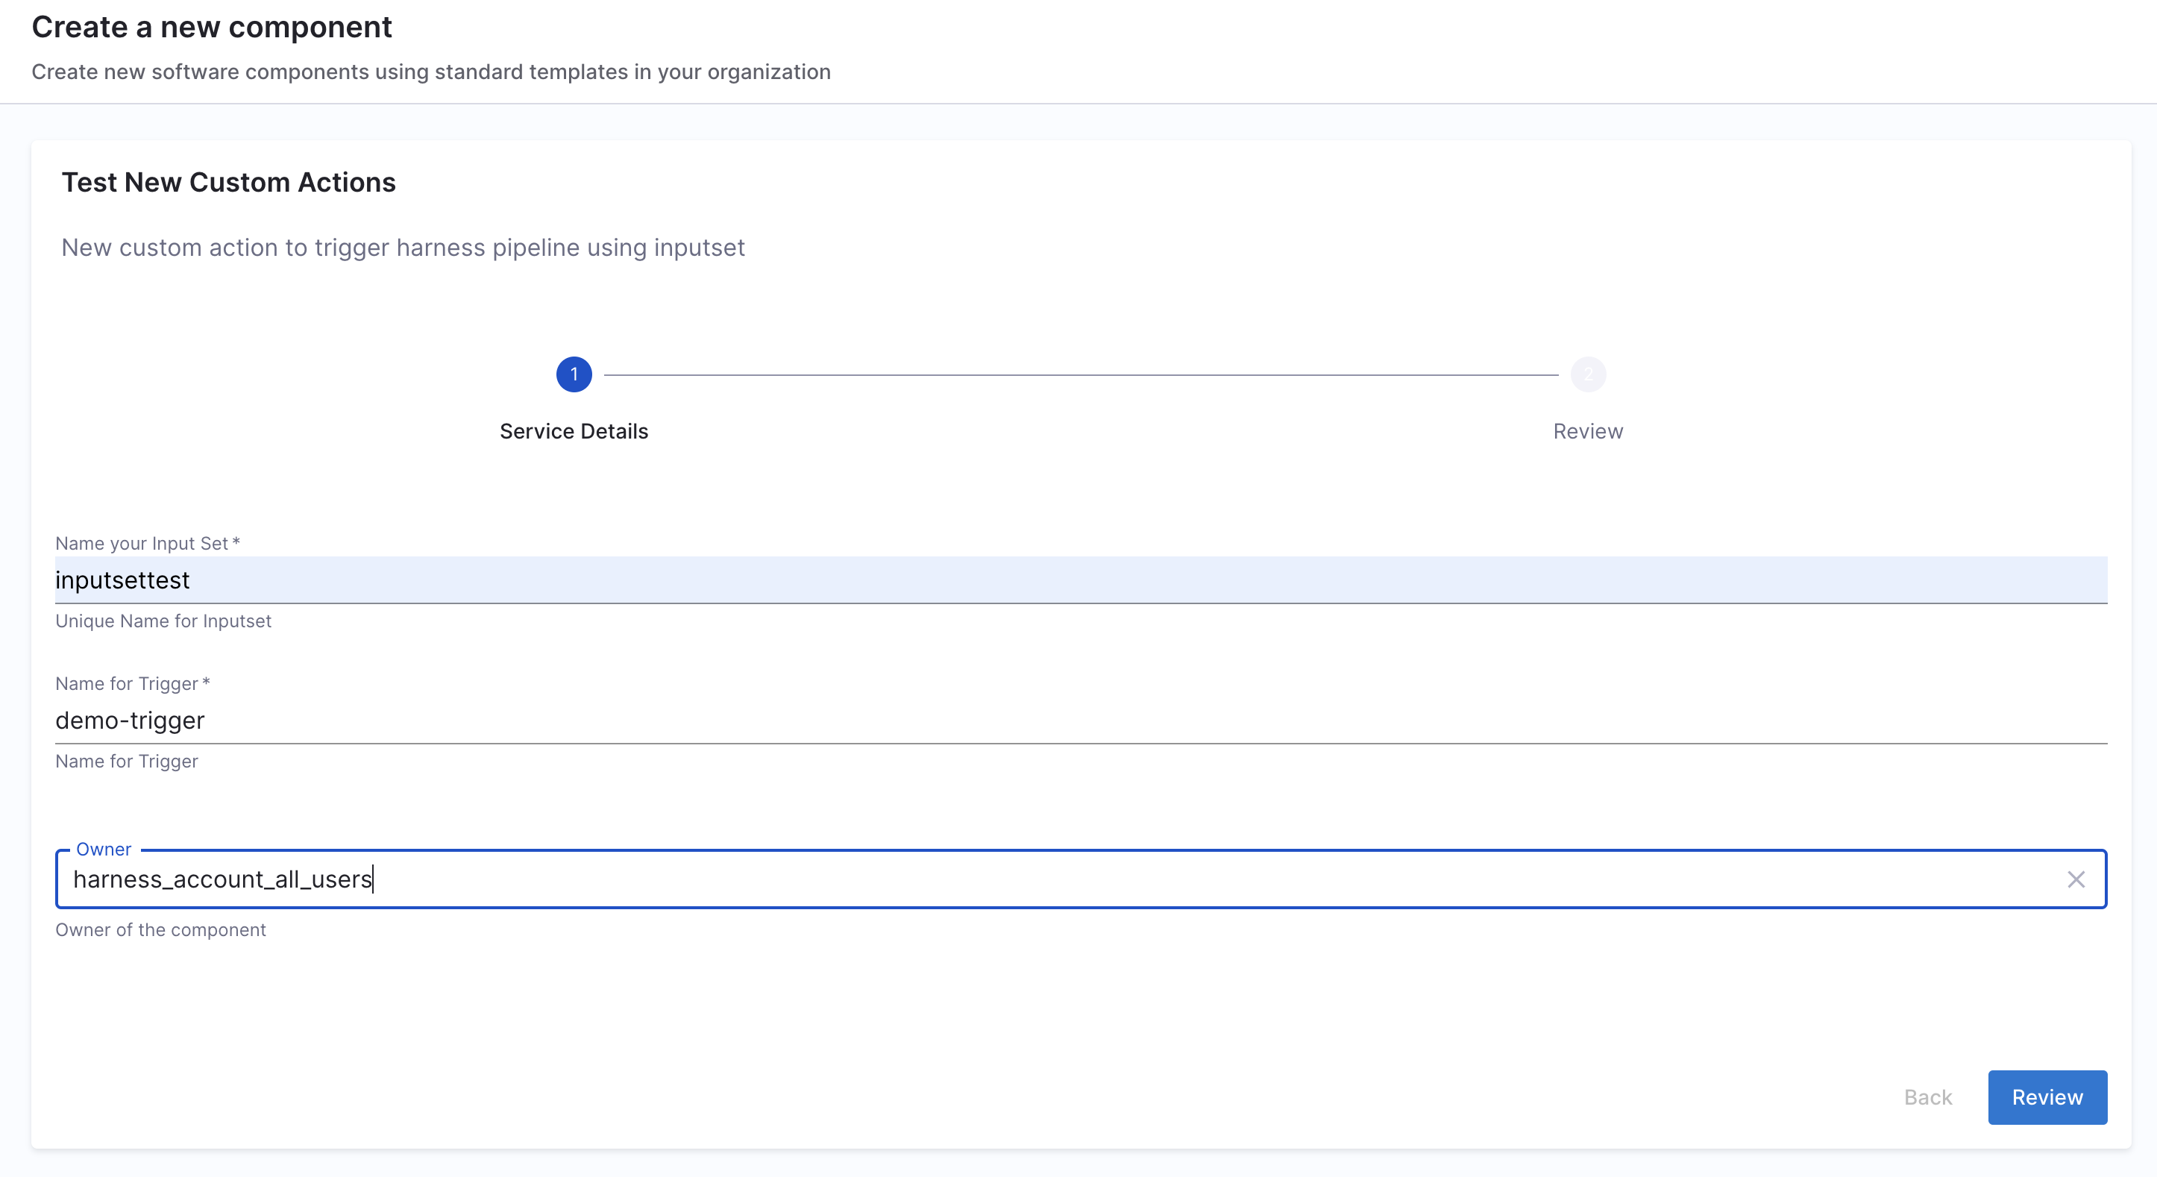This screenshot has width=2157, height=1177.
Task: Click 'Owner of the component' helper text
Action: (161, 929)
